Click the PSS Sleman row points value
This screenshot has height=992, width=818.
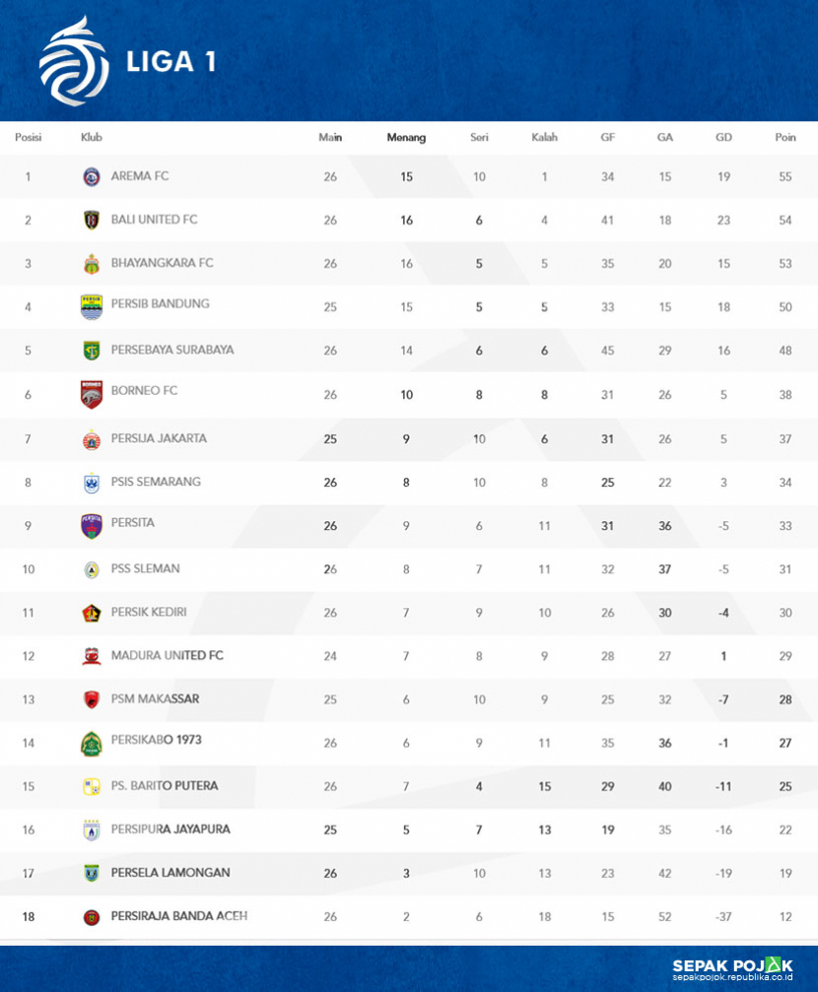[785, 569]
